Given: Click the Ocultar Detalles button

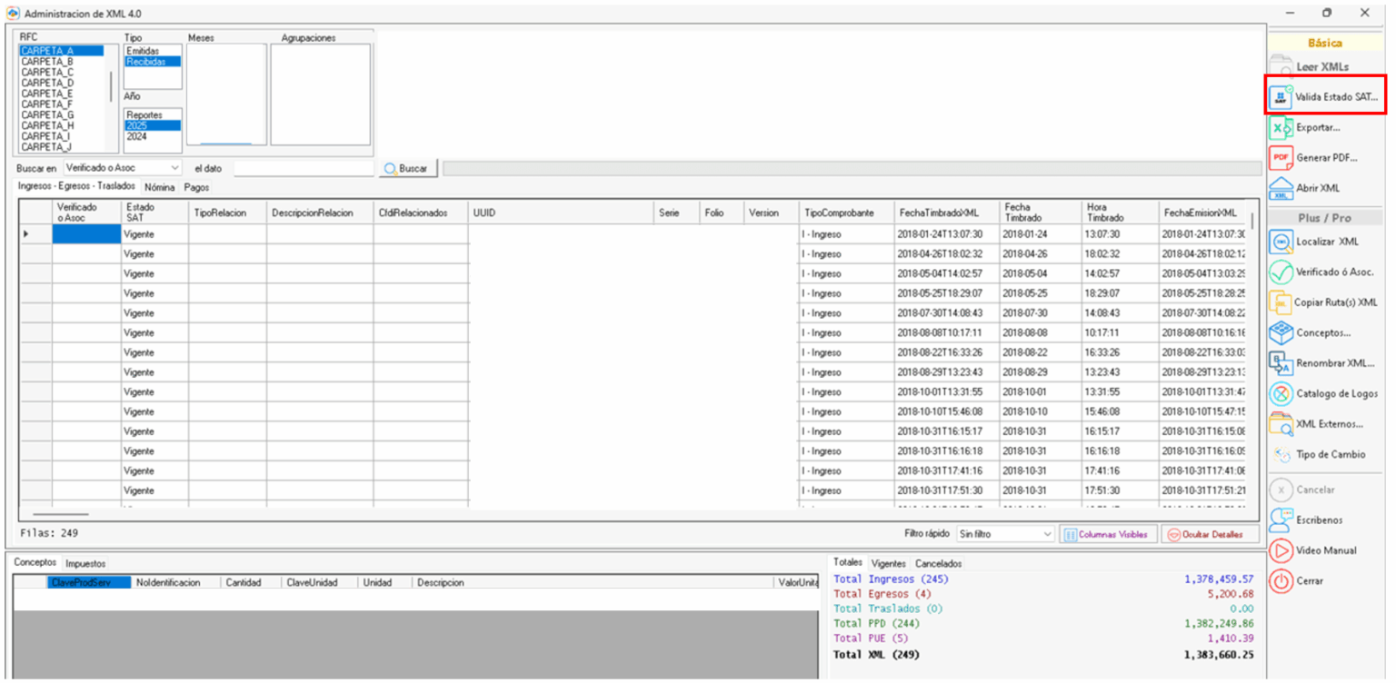Looking at the screenshot, I should pos(1209,535).
